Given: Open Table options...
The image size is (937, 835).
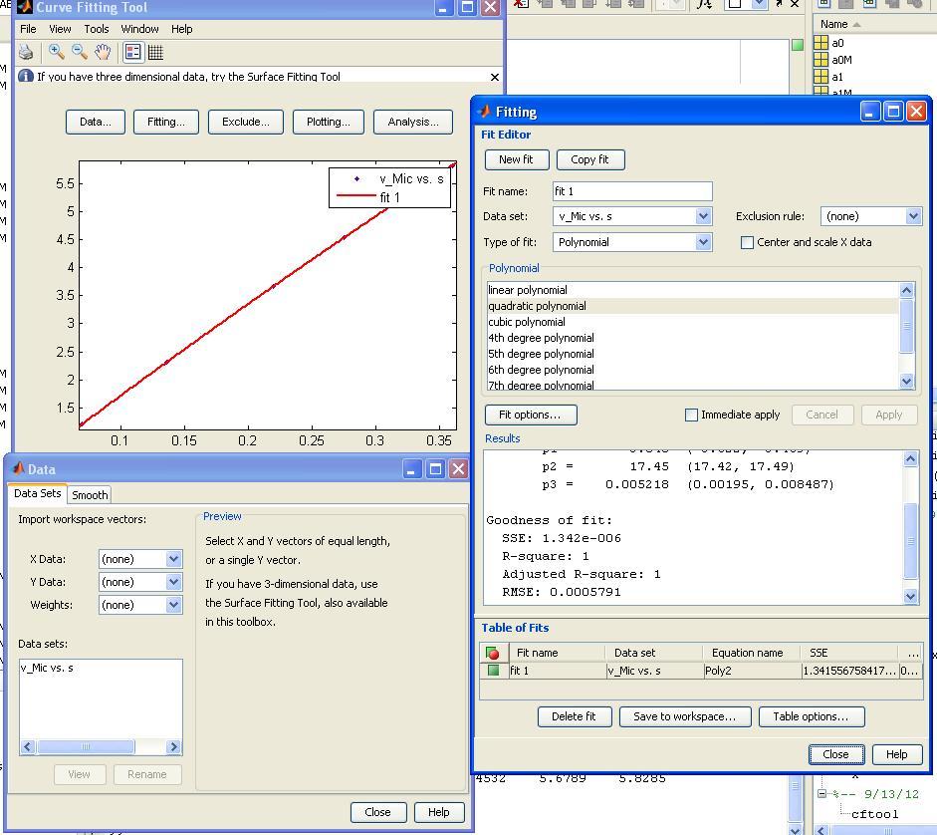Looking at the screenshot, I should (x=812, y=716).
